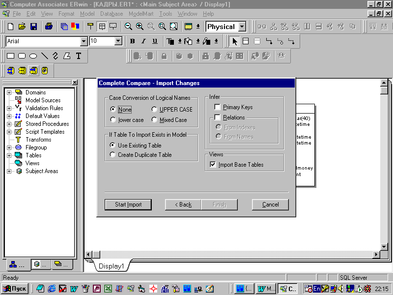Viewport: 393px width, 295px height.
Task: Select None case conversion option
Action: pos(121,109)
